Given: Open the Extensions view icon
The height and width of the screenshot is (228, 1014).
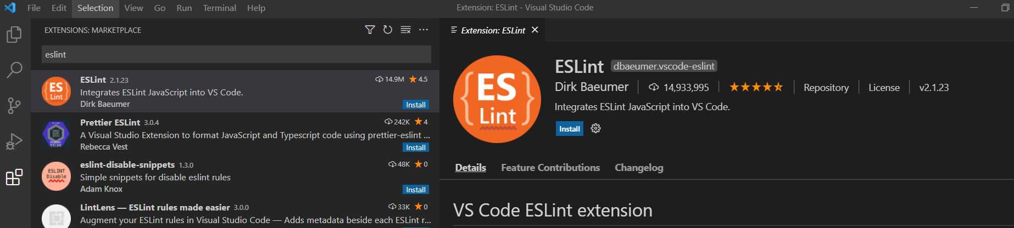Looking at the screenshot, I should (14, 177).
